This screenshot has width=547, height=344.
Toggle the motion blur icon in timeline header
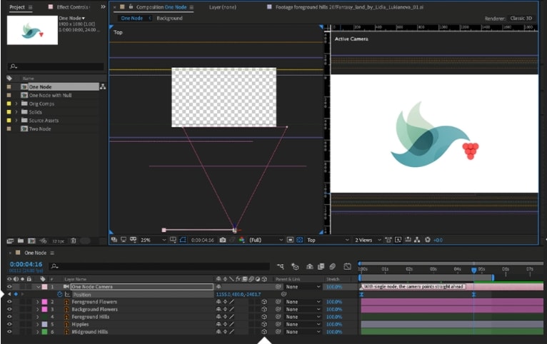point(333,267)
